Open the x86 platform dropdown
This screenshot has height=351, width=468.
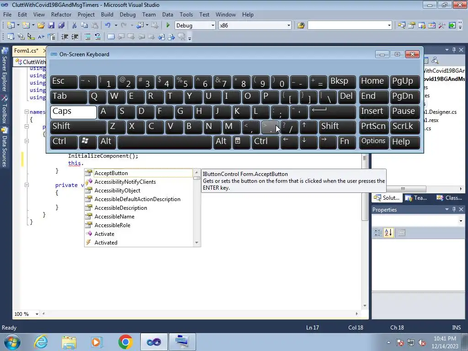point(289,26)
